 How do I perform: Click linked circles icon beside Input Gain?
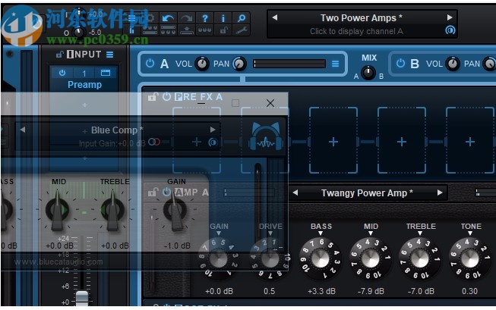[x=154, y=142]
